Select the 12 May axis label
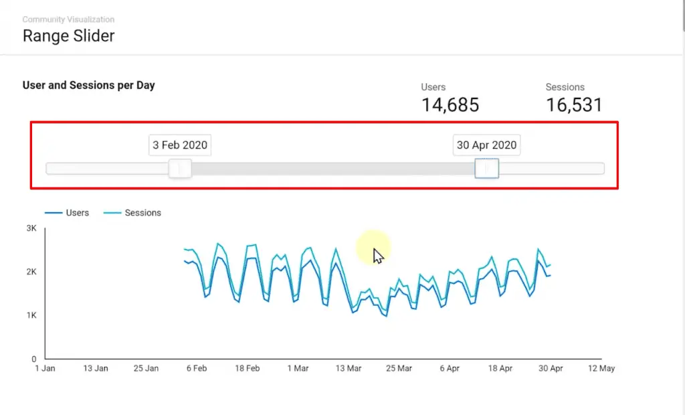 click(601, 368)
